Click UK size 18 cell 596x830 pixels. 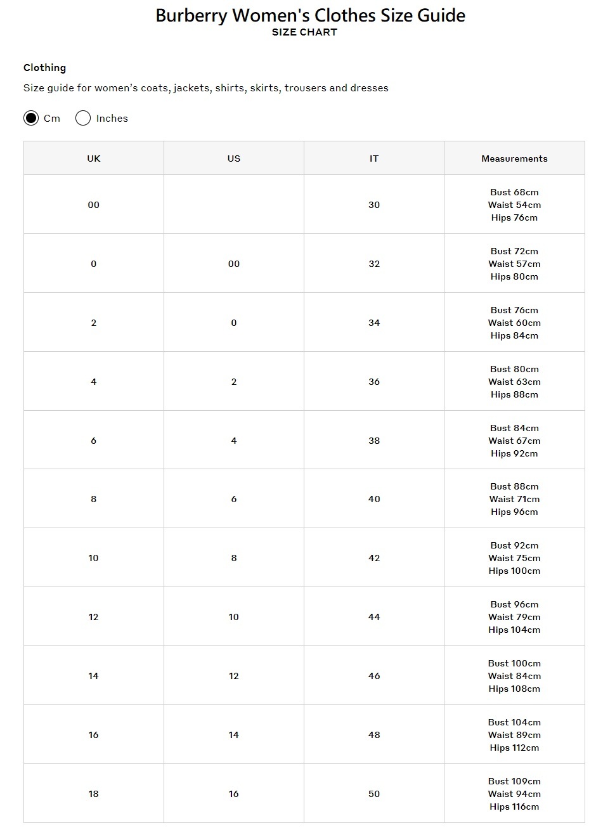tap(94, 794)
